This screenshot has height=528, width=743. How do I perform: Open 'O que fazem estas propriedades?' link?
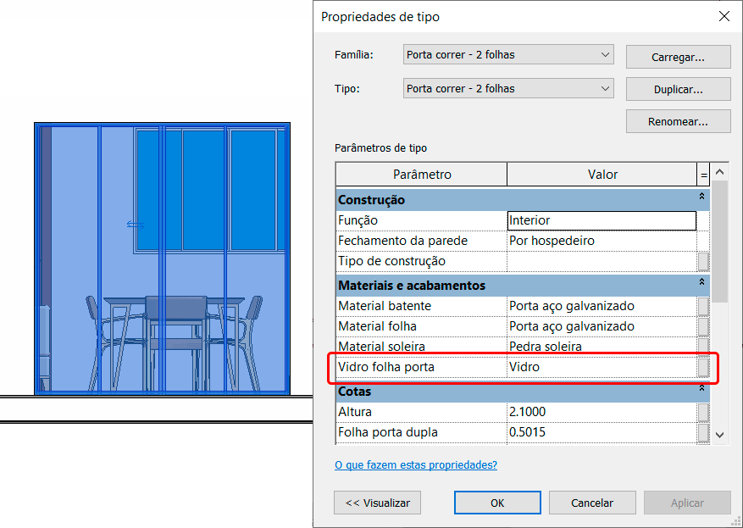pyautogui.click(x=416, y=465)
